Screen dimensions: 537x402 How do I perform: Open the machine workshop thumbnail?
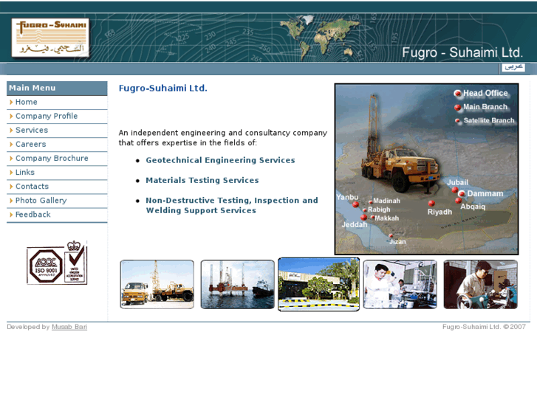click(480, 284)
